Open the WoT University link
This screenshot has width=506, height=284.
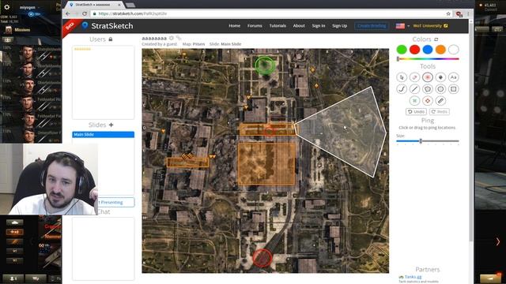click(x=430, y=26)
